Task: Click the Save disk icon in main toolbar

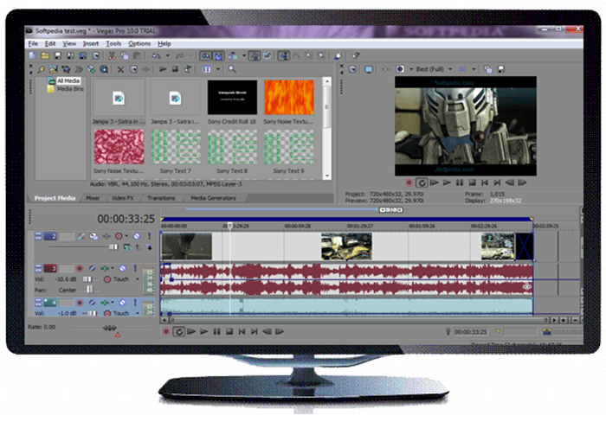Action: (x=58, y=55)
